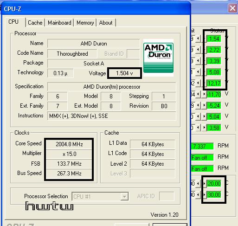Image resolution: width=238 pixels, height=226 pixels.
Task: Click the Core Speed value 2004.8 MHz
Action: pos(69,144)
